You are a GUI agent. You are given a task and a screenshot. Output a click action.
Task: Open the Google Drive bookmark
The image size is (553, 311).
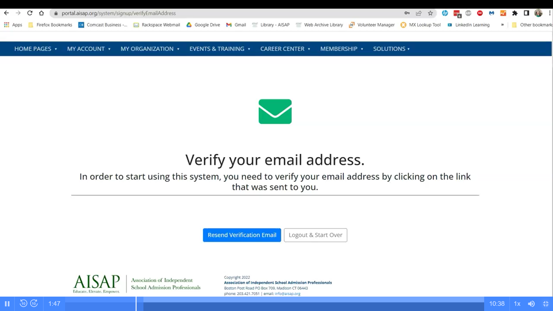[203, 25]
